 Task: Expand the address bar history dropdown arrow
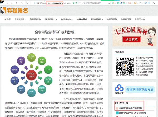point(80,3)
